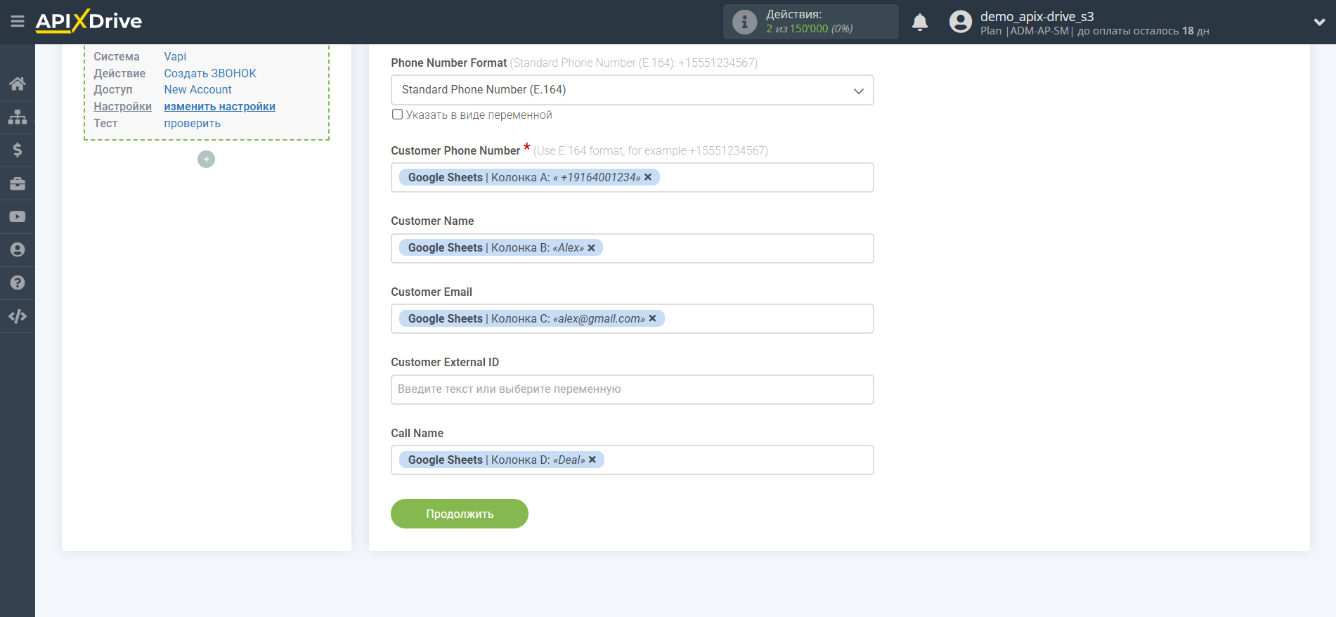The image size is (1336, 617).
Task: Open the briefcase services icon
Action: [x=18, y=183]
